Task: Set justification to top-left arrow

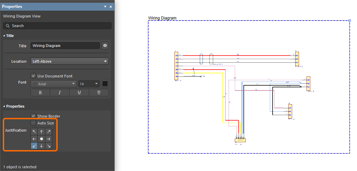Action: pyautogui.click(x=34, y=132)
